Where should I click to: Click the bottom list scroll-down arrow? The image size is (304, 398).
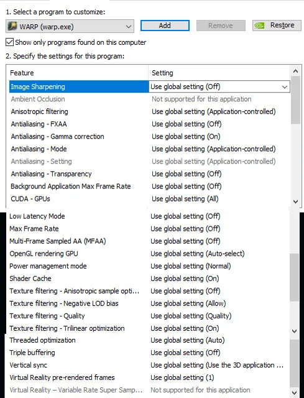(x=294, y=392)
